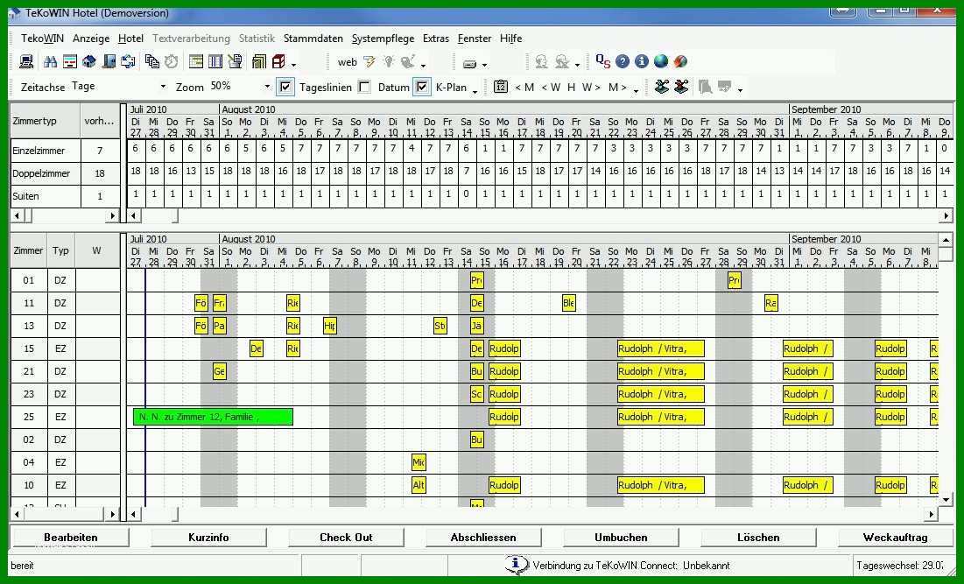Open the Hotel menu
This screenshot has height=584, width=964.
point(130,39)
